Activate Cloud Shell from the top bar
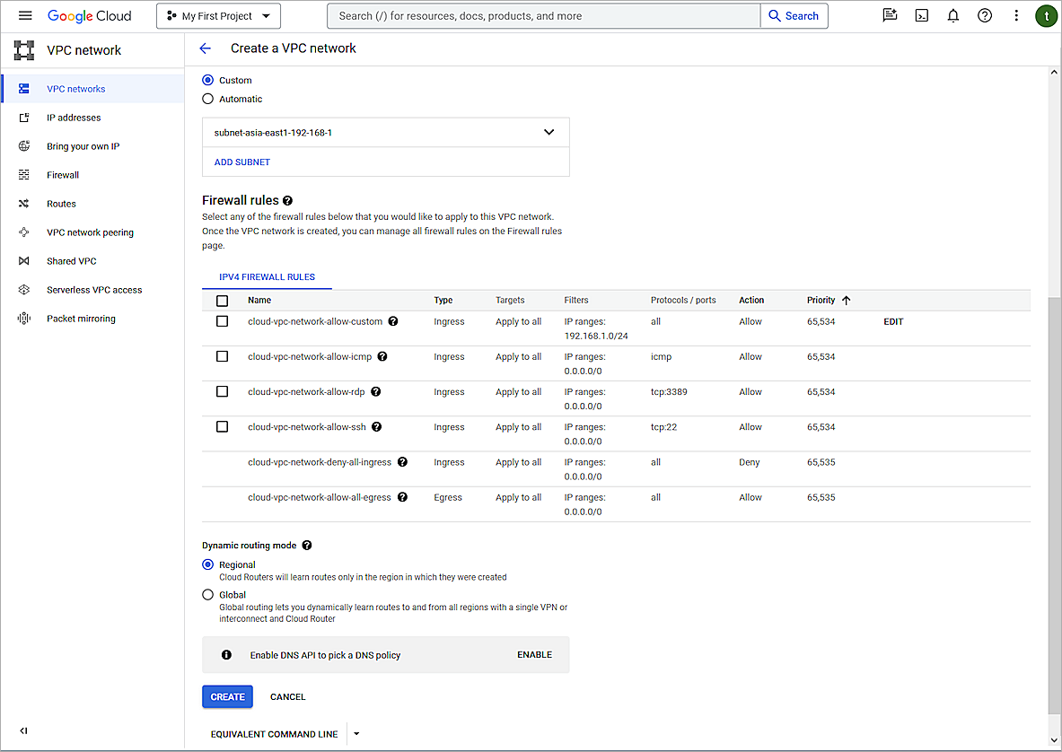Screen dimensions: 1062x752 921,15
